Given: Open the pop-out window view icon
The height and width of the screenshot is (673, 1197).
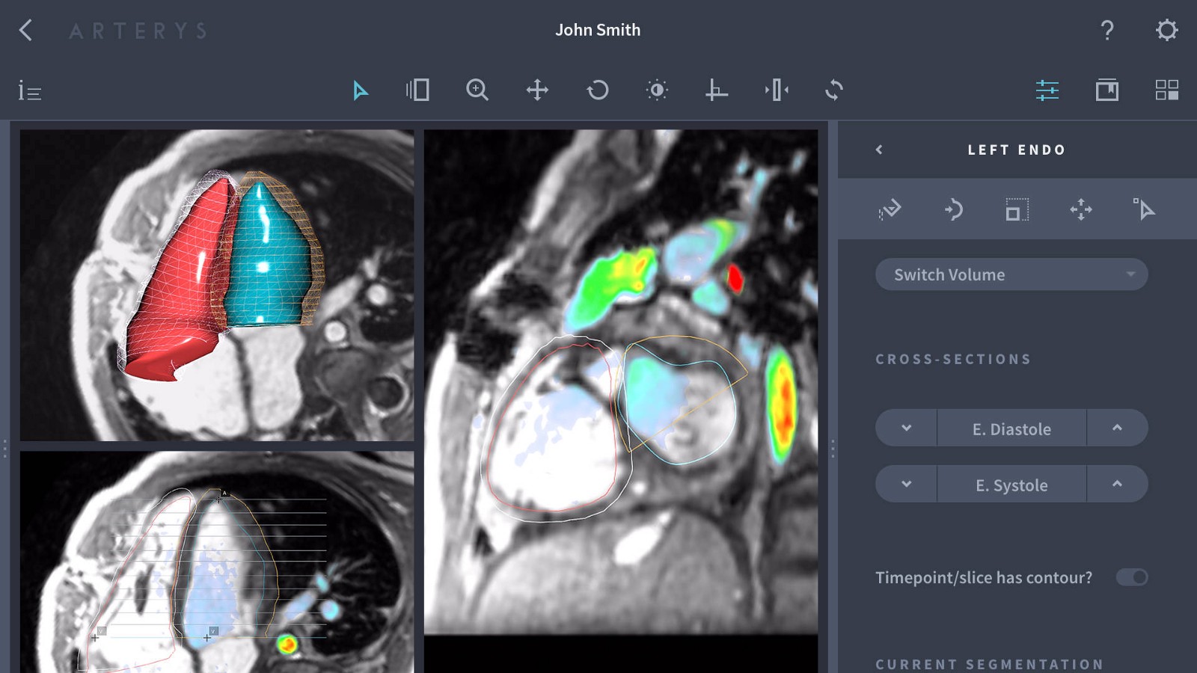Looking at the screenshot, I should pos(1107,90).
